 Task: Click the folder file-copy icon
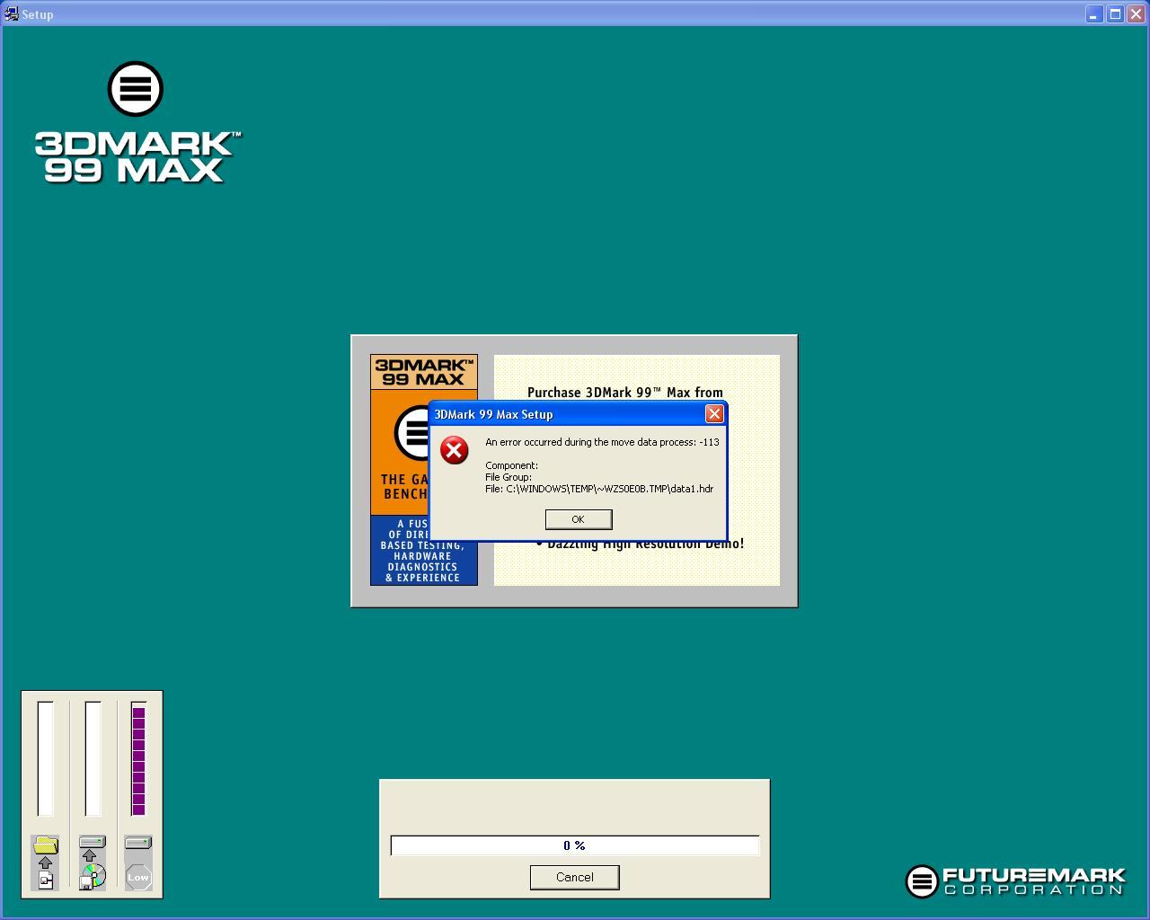tap(46, 862)
